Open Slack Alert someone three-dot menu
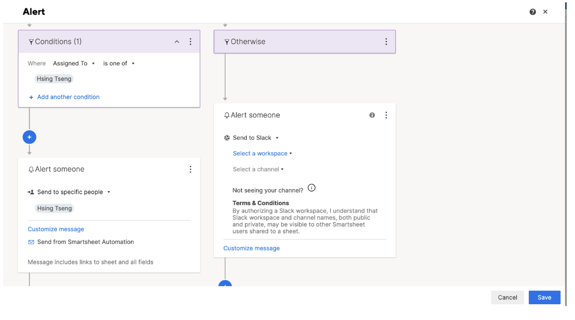Viewport: 575px width, 320px height. pos(386,115)
